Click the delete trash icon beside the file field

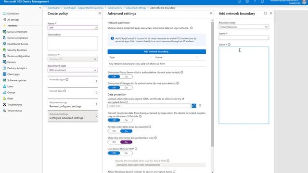tap(200, 105)
